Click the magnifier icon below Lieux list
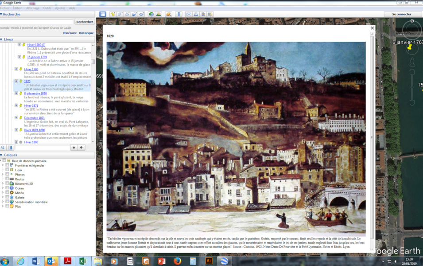The height and width of the screenshot is (266, 423). click(3, 148)
